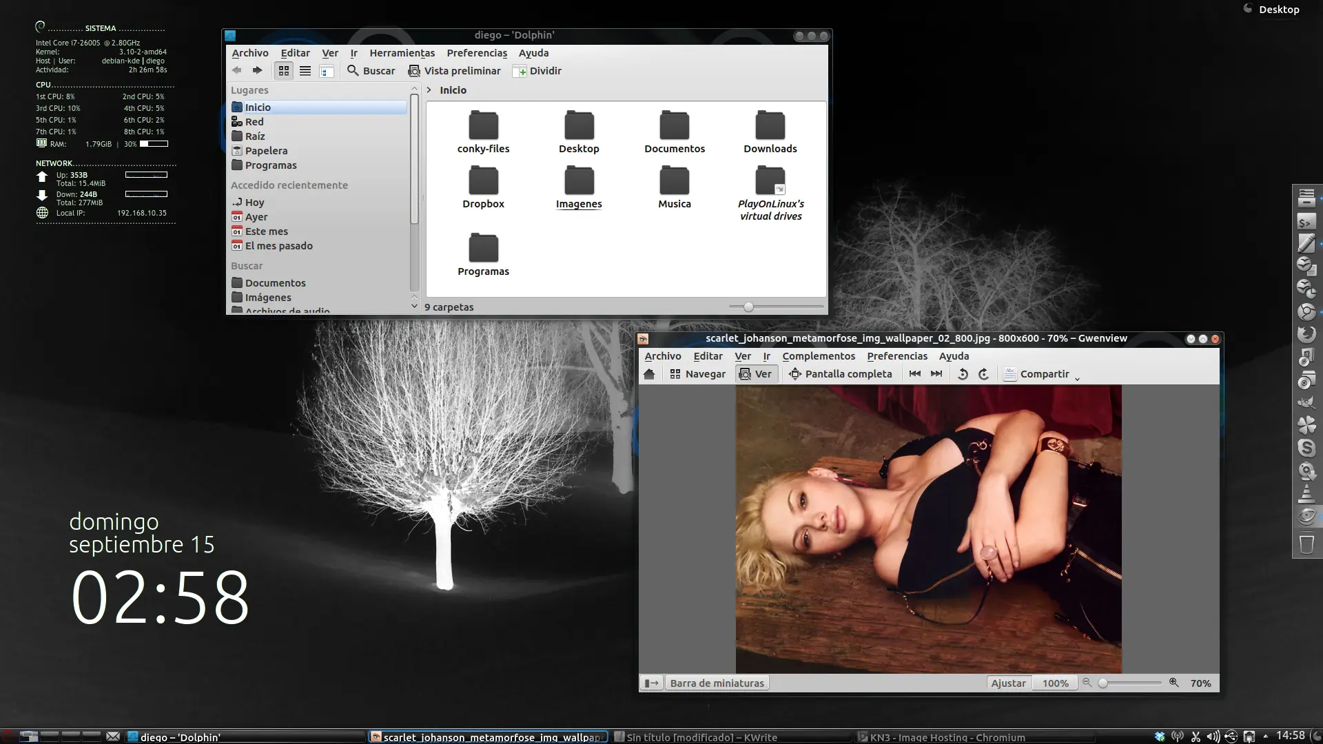Open the Herramientas menu in Dolphin

point(402,53)
